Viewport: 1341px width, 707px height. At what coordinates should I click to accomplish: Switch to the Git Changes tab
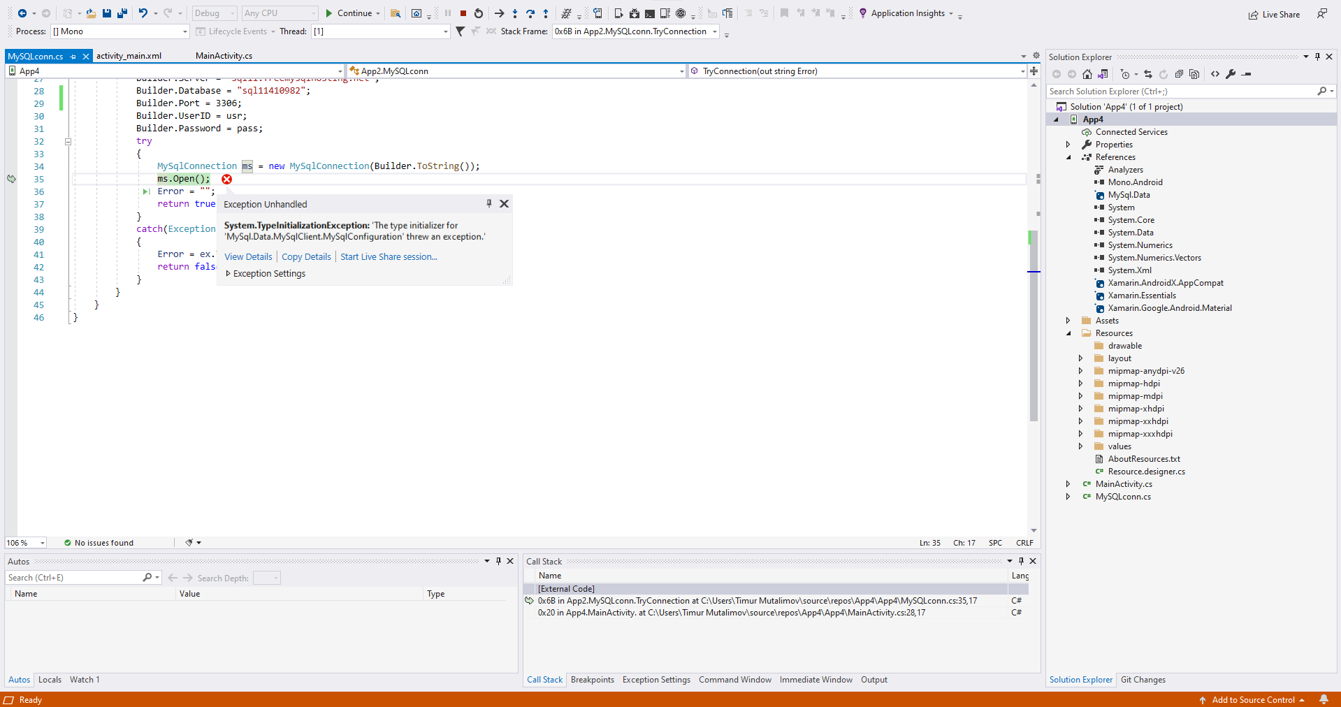[1143, 680]
